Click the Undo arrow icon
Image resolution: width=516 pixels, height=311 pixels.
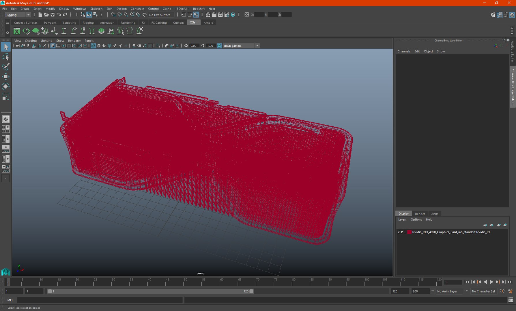[x=59, y=15]
